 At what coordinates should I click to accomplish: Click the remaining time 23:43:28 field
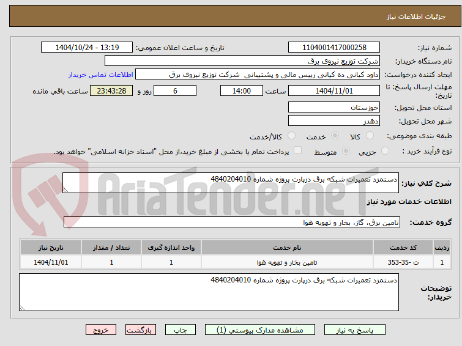point(111,90)
